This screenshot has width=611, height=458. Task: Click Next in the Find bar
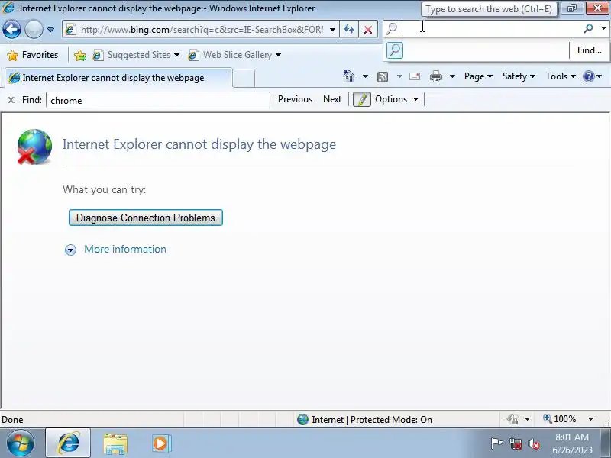(x=332, y=99)
